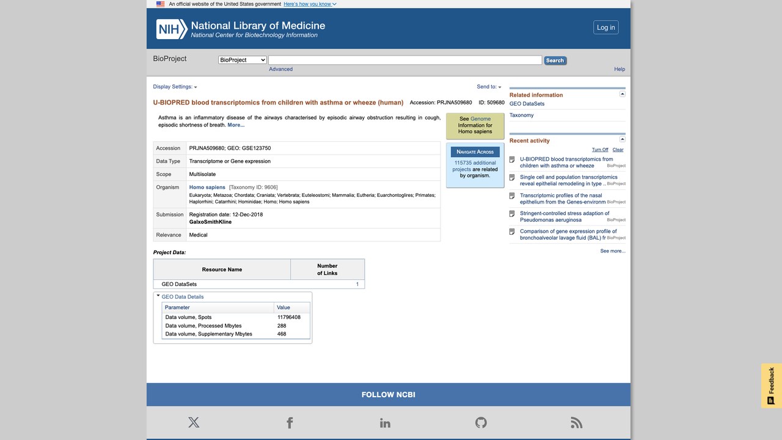Open the Send to menu
Image resolution: width=782 pixels, height=440 pixels.
tap(489, 87)
